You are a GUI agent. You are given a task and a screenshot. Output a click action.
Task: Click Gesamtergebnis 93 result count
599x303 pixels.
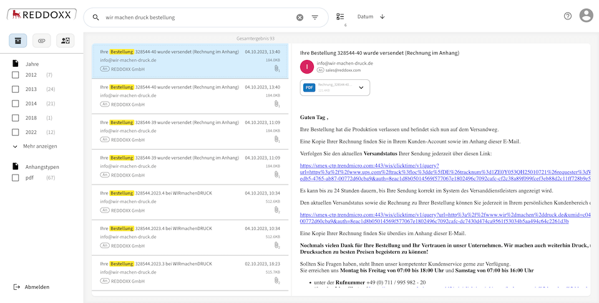pyautogui.click(x=255, y=39)
